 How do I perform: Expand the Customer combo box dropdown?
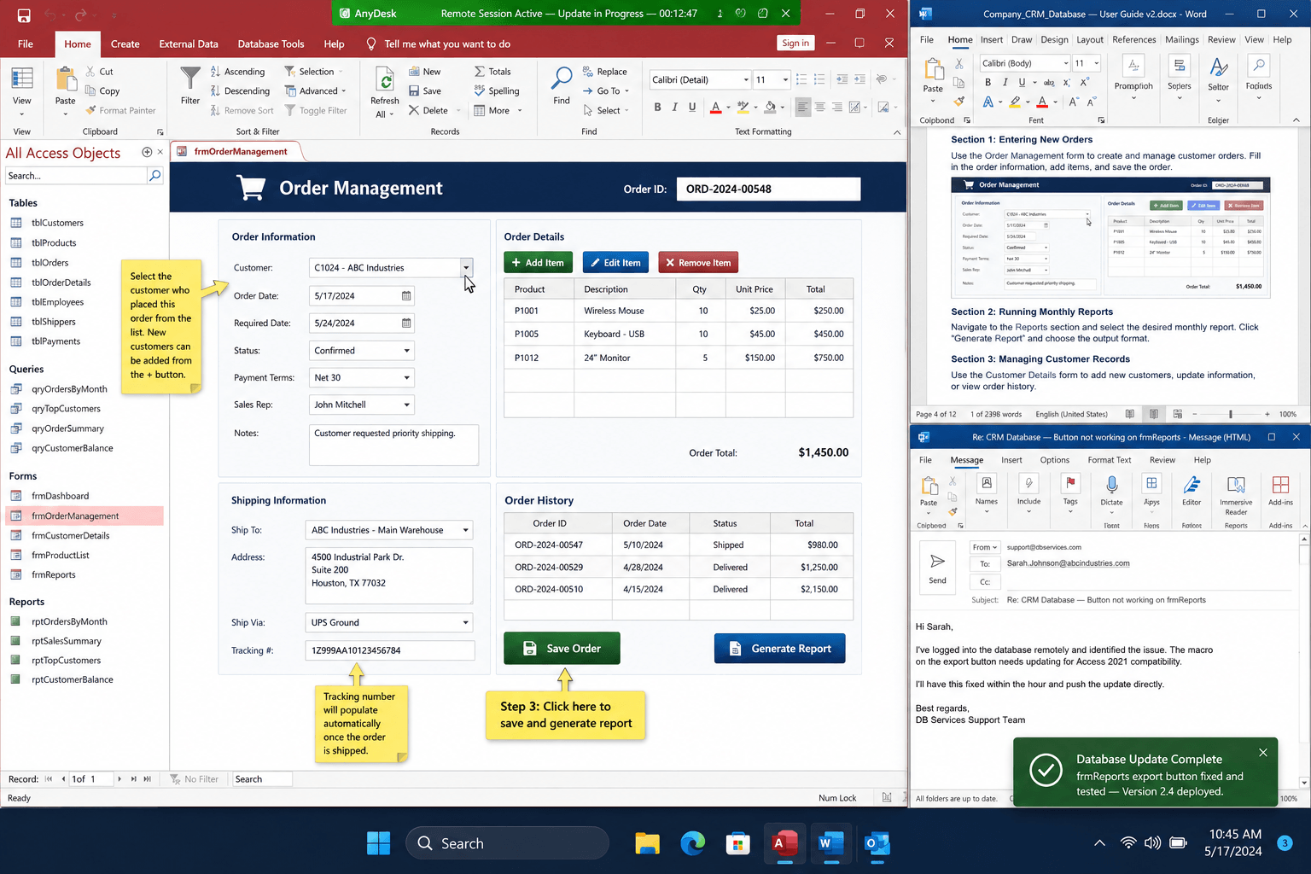tap(466, 268)
